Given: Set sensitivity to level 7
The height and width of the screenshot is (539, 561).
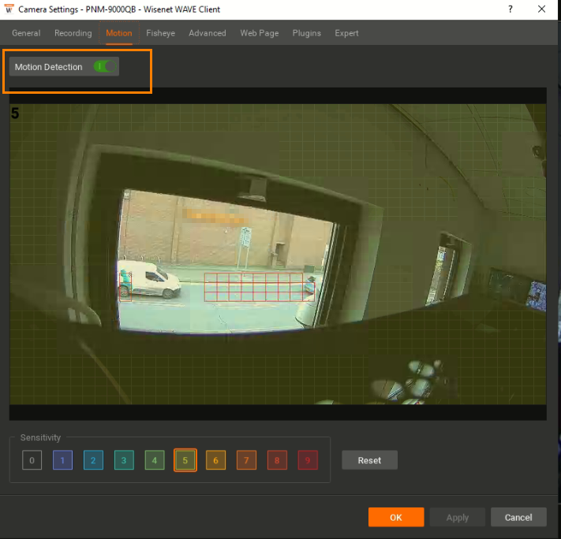Looking at the screenshot, I should [x=246, y=460].
